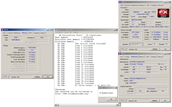Click Validate in the Mainboard CPU-Z window

(155, 101)
